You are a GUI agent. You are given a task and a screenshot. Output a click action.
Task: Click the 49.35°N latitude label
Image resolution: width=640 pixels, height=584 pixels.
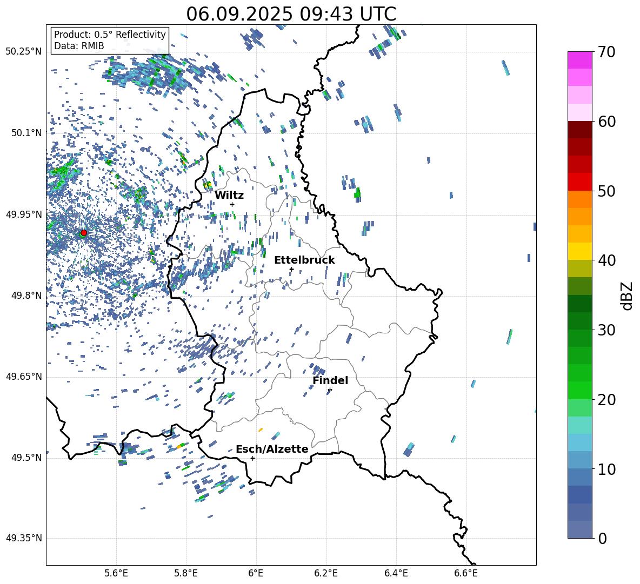click(24, 538)
